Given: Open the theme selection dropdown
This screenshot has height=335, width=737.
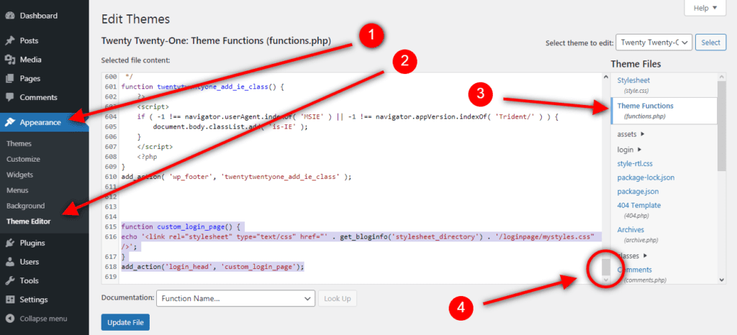Looking at the screenshot, I should tap(654, 42).
